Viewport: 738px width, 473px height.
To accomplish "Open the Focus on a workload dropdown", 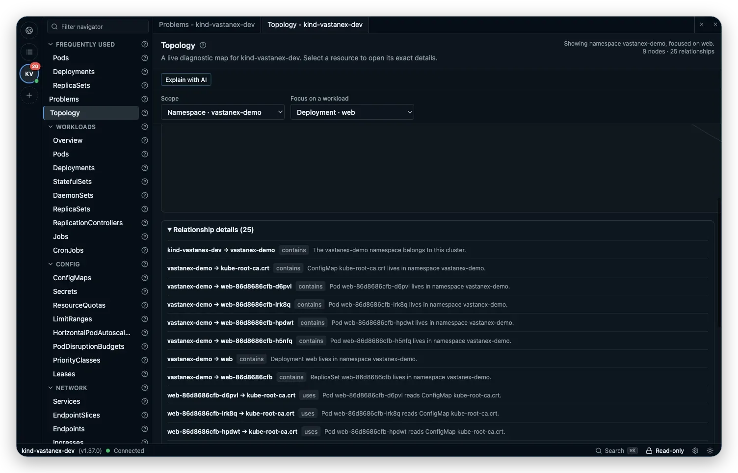I will tap(352, 112).
